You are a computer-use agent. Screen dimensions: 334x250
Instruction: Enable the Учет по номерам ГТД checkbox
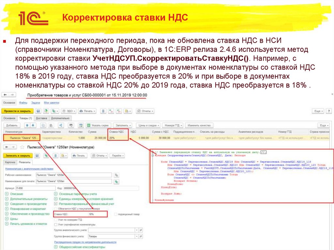tap(56, 220)
